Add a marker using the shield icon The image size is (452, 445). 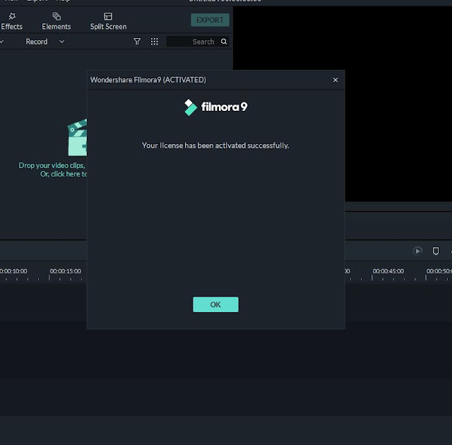coord(436,251)
